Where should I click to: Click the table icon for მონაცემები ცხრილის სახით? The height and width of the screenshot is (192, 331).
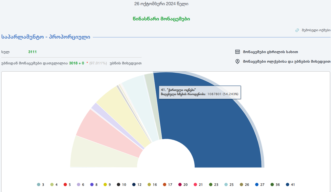coord(238,52)
